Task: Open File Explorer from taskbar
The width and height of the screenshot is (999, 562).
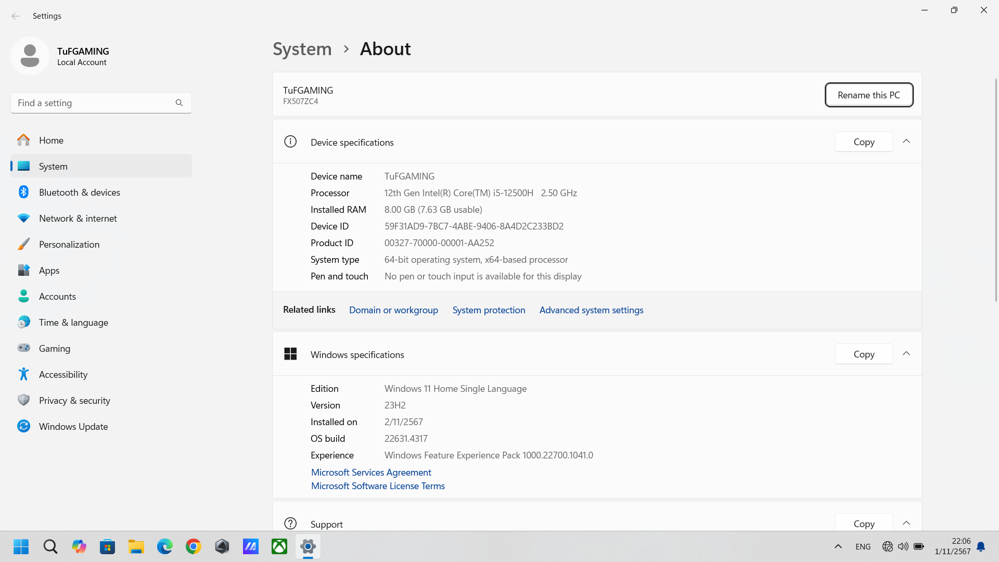Action: (136, 546)
